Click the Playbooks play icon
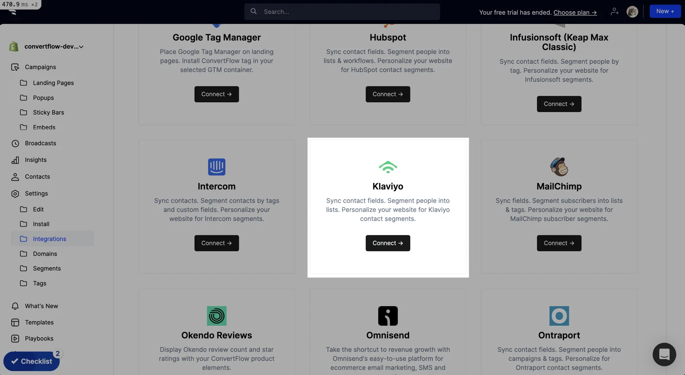The height and width of the screenshot is (375, 685). (15, 339)
